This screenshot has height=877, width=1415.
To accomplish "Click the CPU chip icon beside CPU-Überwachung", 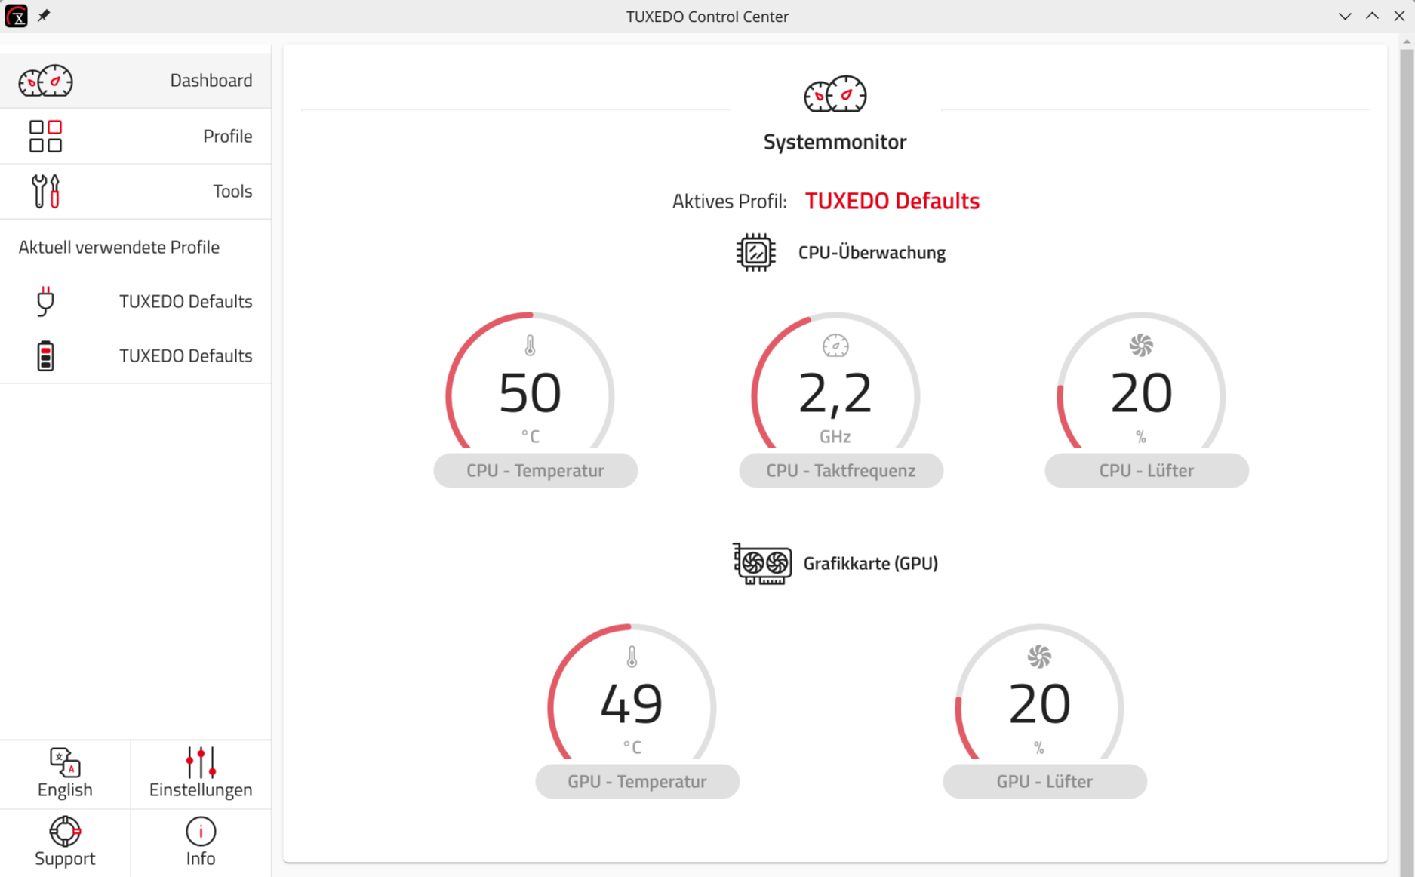I will [x=755, y=252].
